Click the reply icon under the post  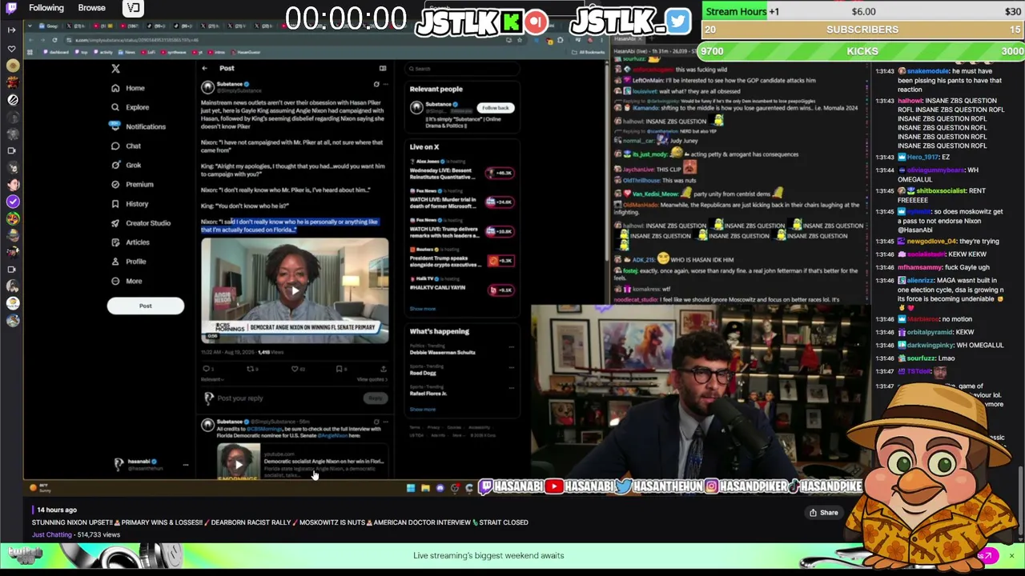click(x=207, y=369)
